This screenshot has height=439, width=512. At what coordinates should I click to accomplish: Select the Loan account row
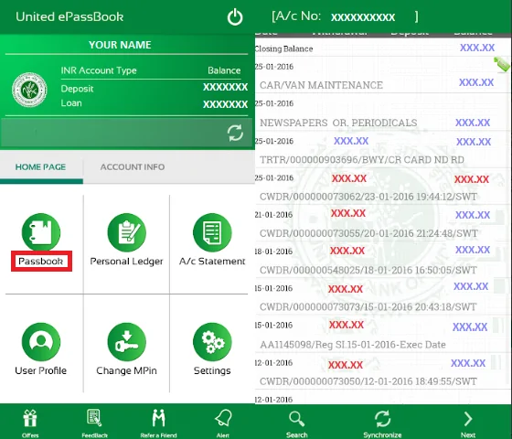pyautogui.click(x=155, y=103)
